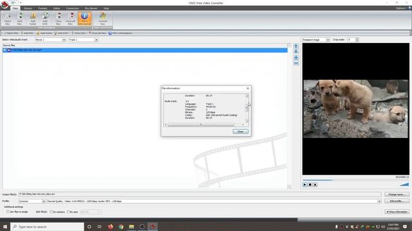Click the fourth blue icon beside the source list
412x231 pixels.
[x=296, y=63]
